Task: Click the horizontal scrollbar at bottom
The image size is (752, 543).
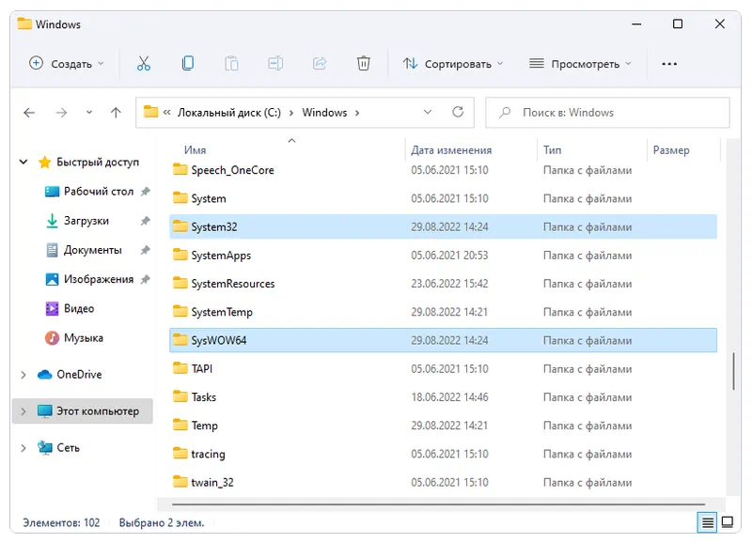Action: 438,504
